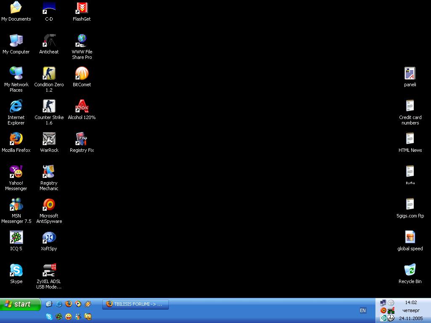Image resolution: width=431 pixels, height=323 pixels.
Task: Click the yellow smiley-box Quick Launch icon
Action: 88,317
